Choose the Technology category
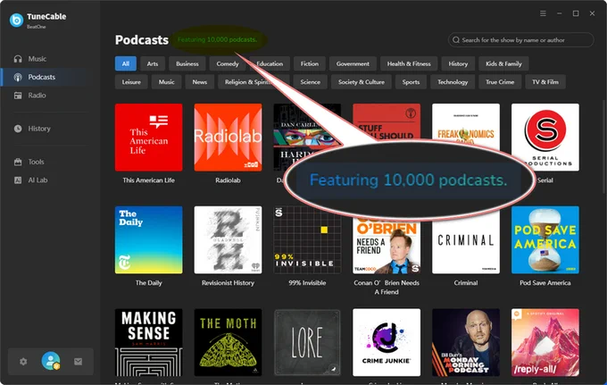This screenshot has height=385, width=607. click(x=453, y=82)
